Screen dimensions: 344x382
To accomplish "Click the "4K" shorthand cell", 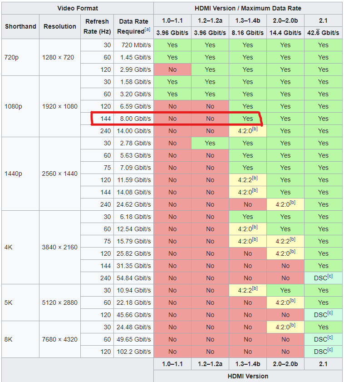I will pos(20,247).
